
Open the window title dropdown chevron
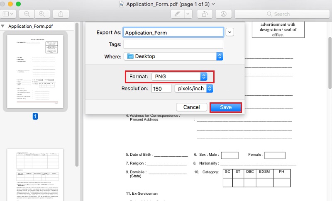pos(213,4)
